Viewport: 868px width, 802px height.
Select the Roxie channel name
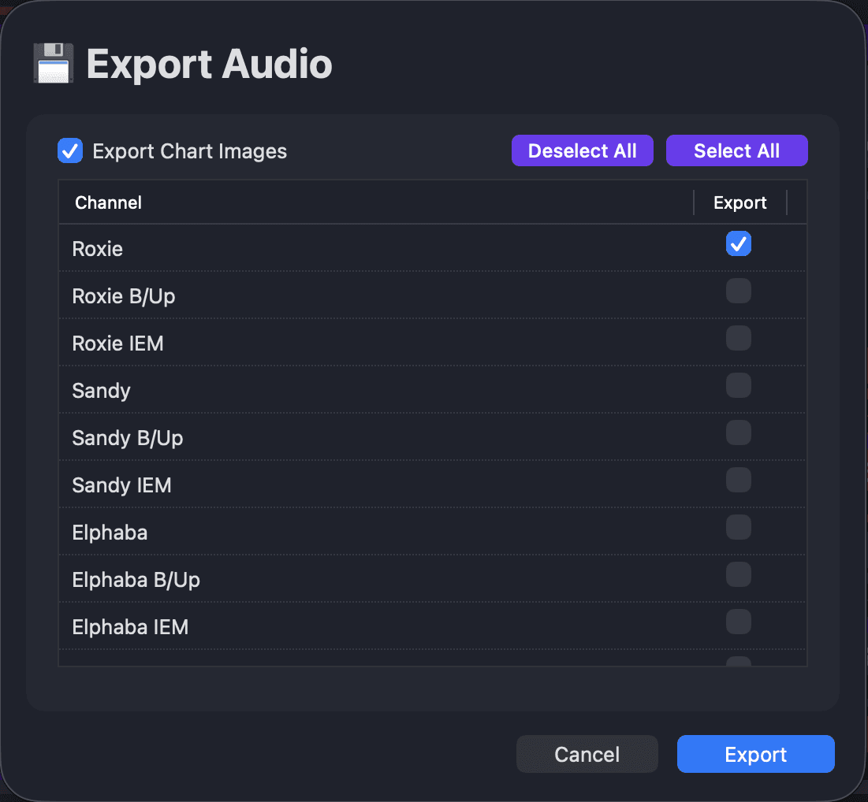coord(98,249)
